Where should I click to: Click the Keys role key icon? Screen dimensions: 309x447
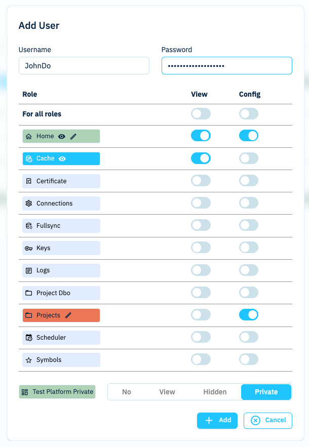pyautogui.click(x=29, y=248)
